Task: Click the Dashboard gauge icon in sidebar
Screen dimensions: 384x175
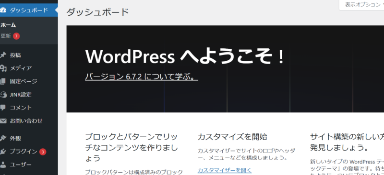Action: pyautogui.click(x=3, y=10)
